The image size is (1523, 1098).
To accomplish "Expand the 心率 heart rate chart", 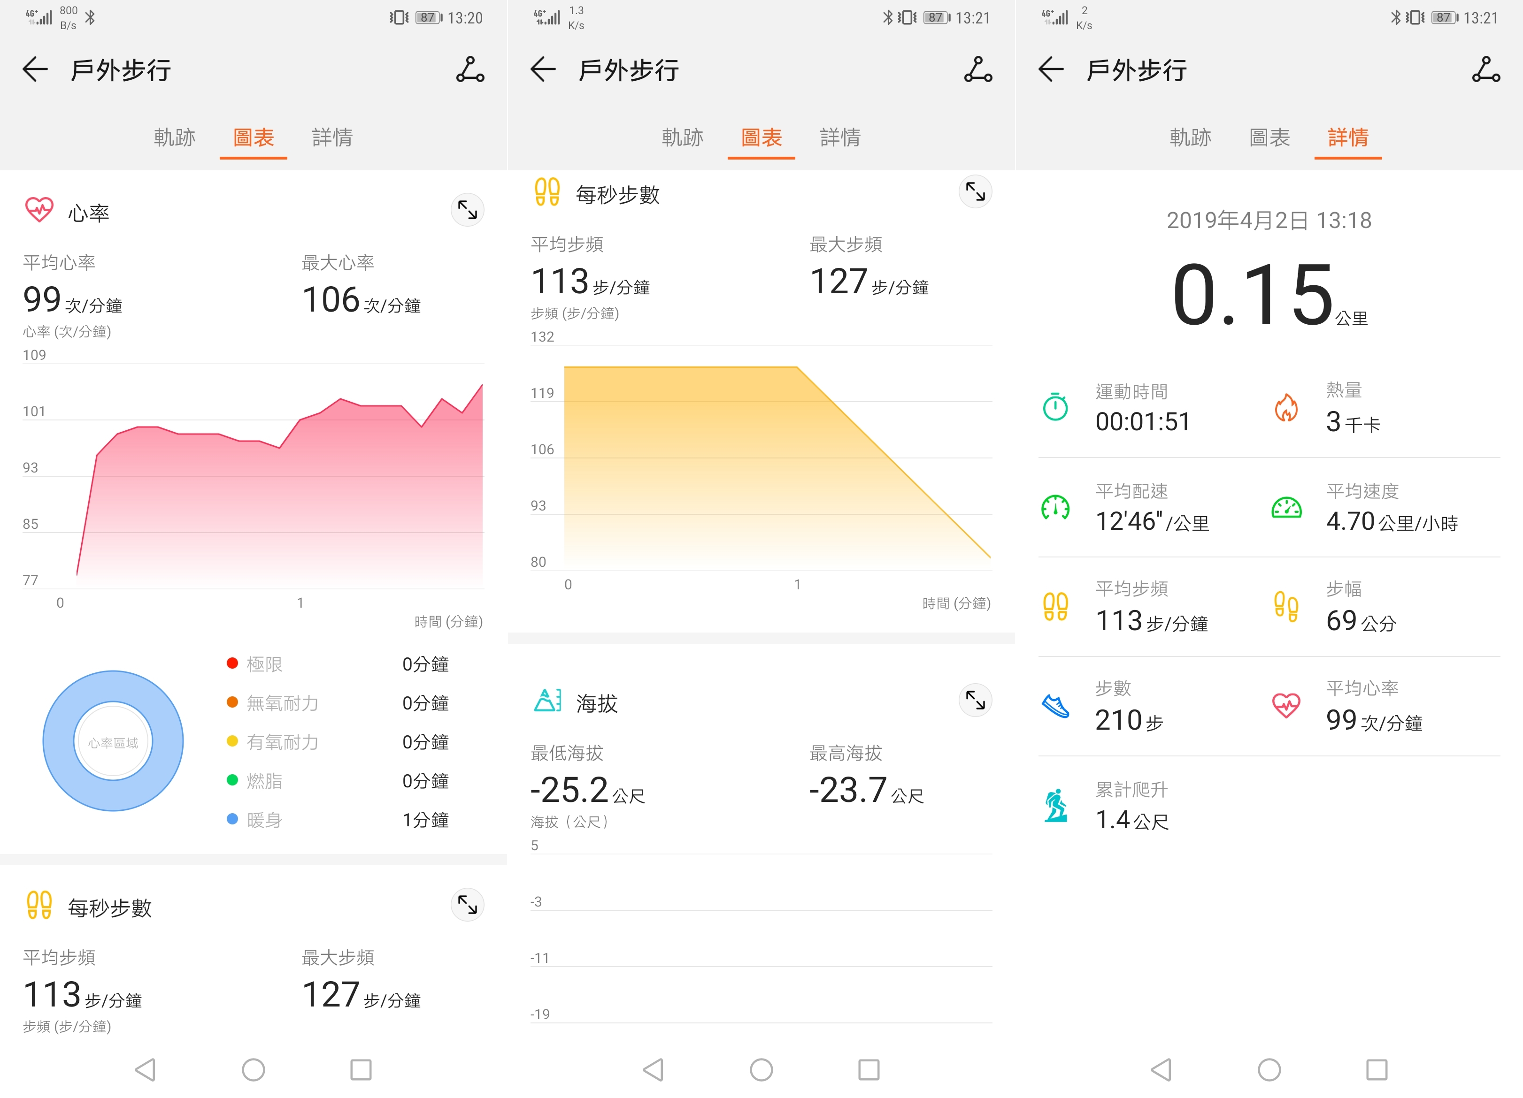I will pyautogui.click(x=468, y=211).
